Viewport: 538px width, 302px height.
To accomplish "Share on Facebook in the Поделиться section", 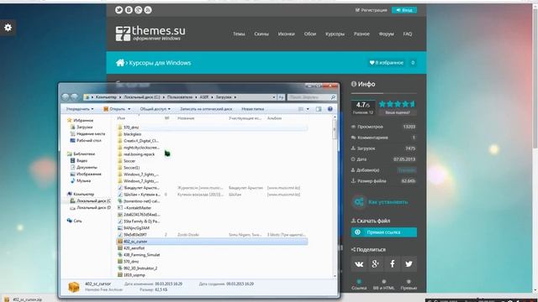I will (x=393, y=264).
